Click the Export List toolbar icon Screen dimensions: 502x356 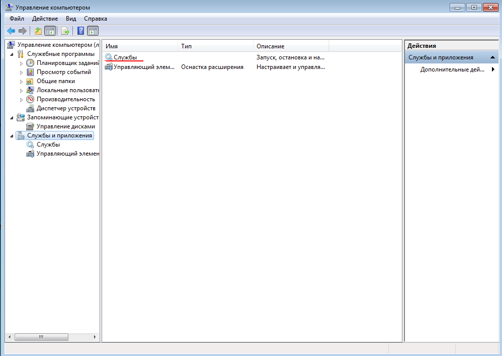pos(65,31)
